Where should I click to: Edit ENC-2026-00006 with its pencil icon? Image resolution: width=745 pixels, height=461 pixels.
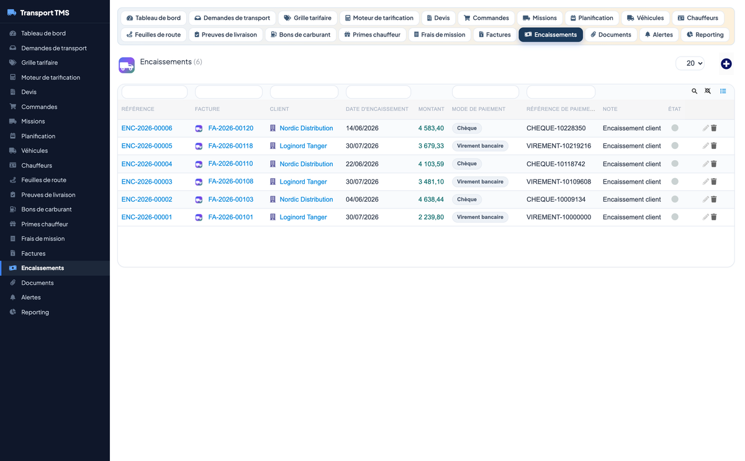(705, 128)
